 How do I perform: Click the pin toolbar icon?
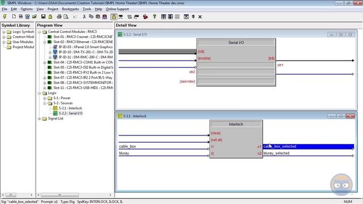click(x=193, y=16)
